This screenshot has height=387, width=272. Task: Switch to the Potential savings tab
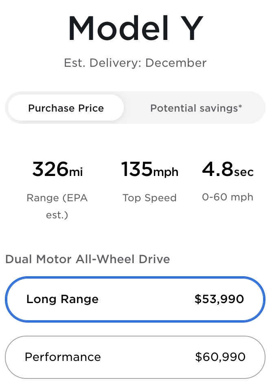pos(196,108)
